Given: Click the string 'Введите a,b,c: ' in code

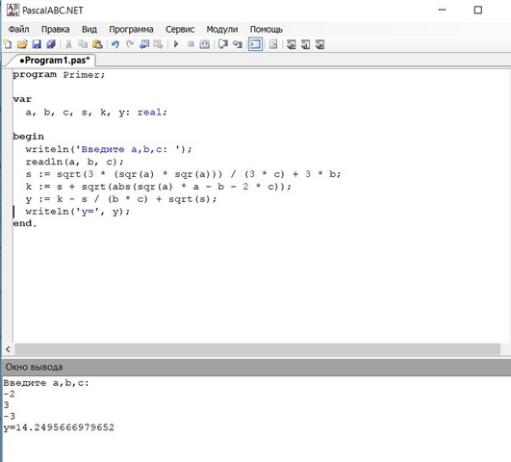Looking at the screenshot, I should coord(127,149).
